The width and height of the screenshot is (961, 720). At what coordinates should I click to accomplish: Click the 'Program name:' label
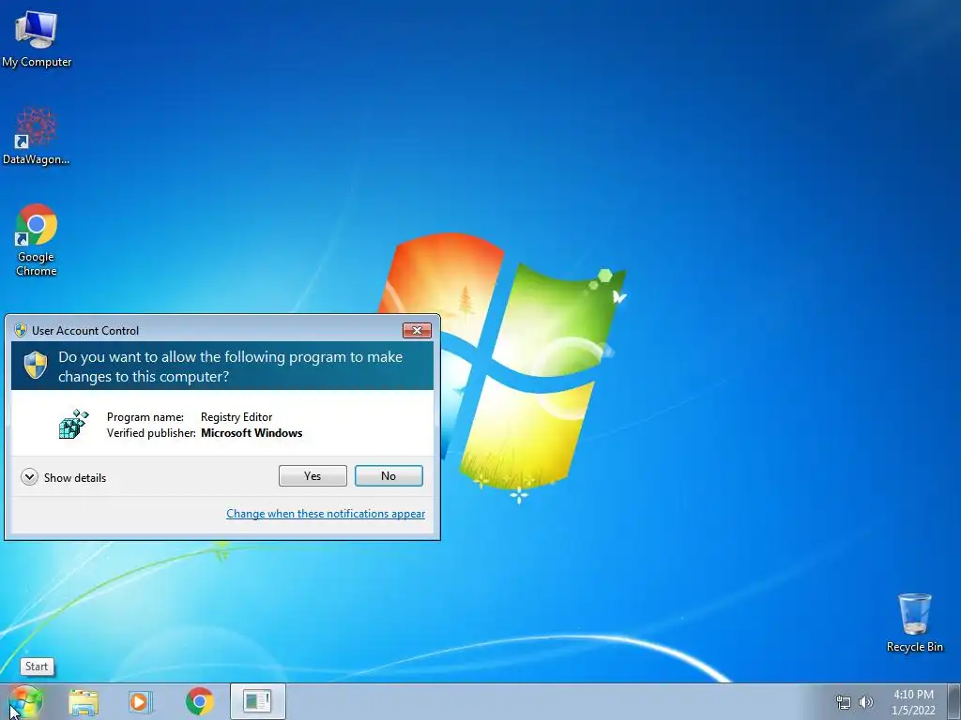click(x=145, y=417)
